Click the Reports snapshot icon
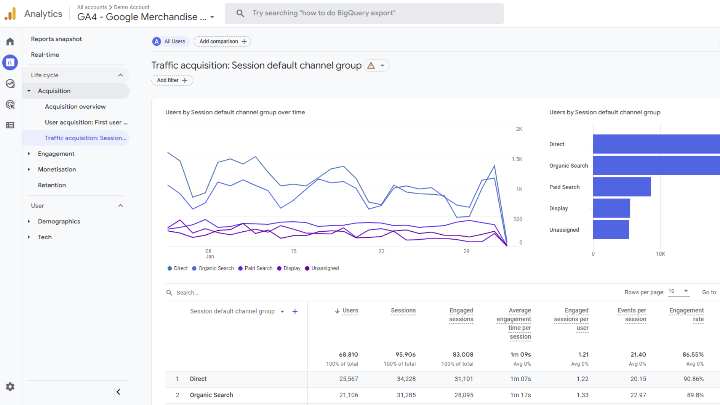The height and width of the screenshot is (405, 720). click(x=11, y=62)
